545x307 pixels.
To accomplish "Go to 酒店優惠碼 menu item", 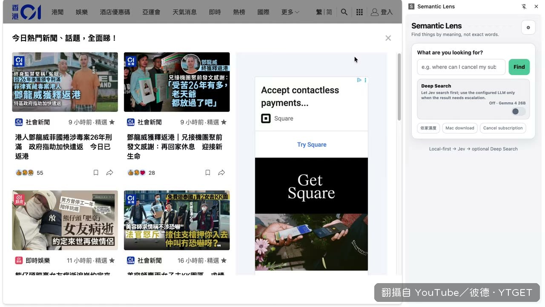I will (x=115, y=12).
